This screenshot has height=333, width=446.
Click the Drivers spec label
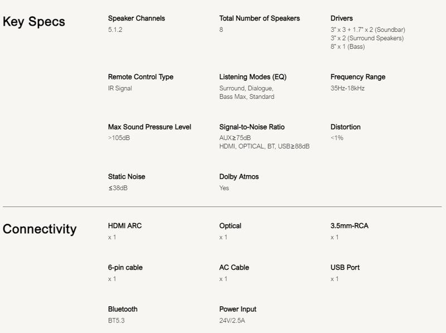(341, 18)
